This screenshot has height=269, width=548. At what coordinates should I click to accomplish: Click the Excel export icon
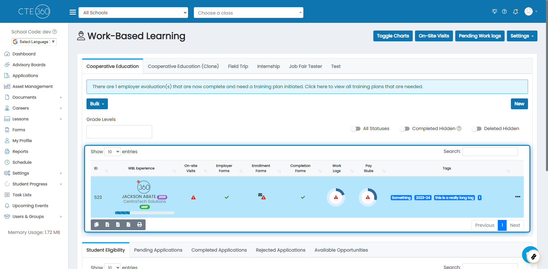point(107,224)
